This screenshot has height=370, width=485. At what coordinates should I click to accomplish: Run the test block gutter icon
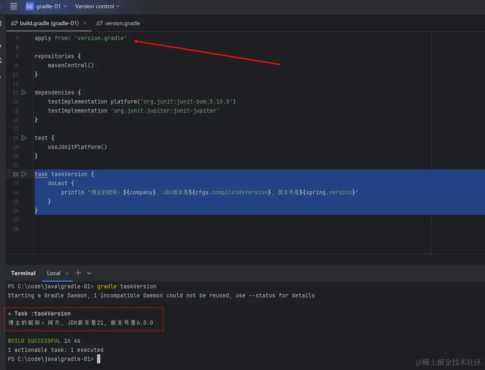click(24, 138)
